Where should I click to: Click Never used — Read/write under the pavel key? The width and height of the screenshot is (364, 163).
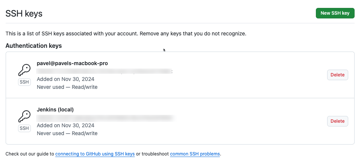point(67,87)
